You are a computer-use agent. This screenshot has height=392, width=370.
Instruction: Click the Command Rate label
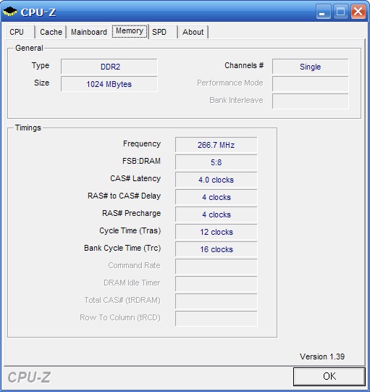[x=134, y=265]
